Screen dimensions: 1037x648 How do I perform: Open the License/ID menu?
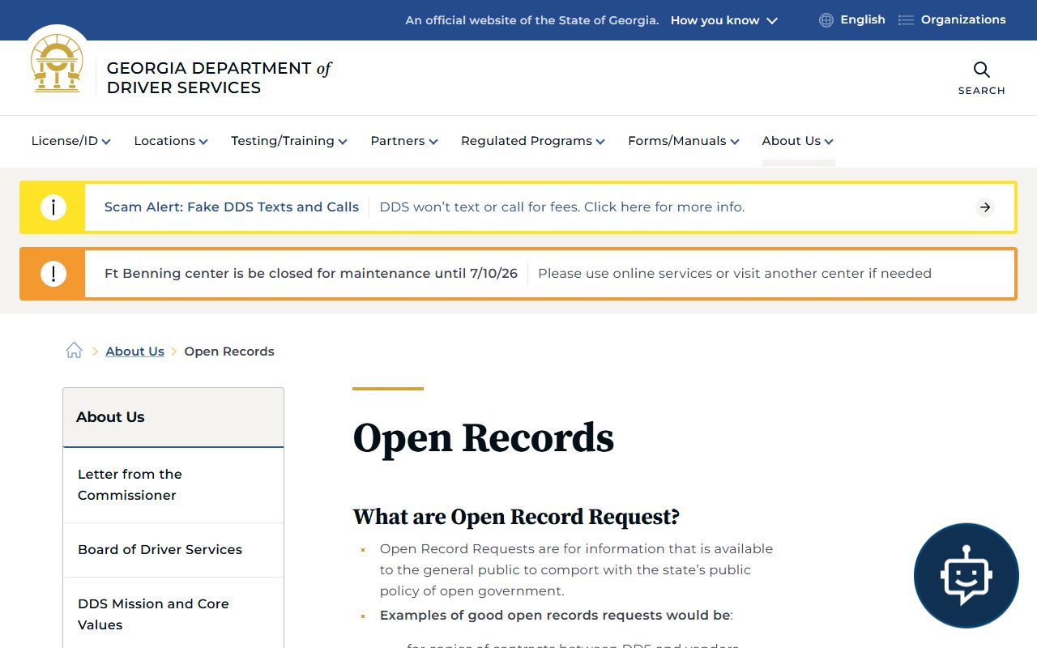(71, 141)
